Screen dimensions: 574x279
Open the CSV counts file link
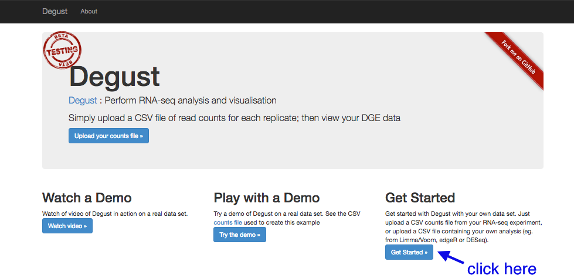click(x=227, y=222)
